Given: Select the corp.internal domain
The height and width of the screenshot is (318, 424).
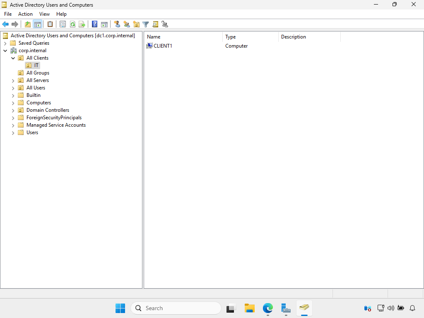Looking at the screenshot, I should (x=32, y=51).
